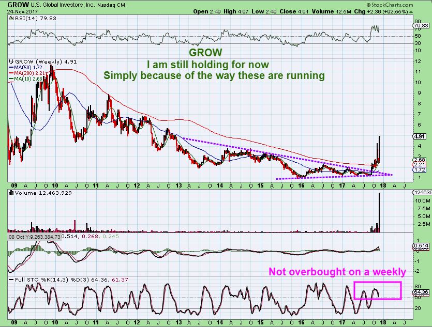The image size is (432, 327).
Task: Click the 'Simply because of the way' note
Action: (214, 75)
